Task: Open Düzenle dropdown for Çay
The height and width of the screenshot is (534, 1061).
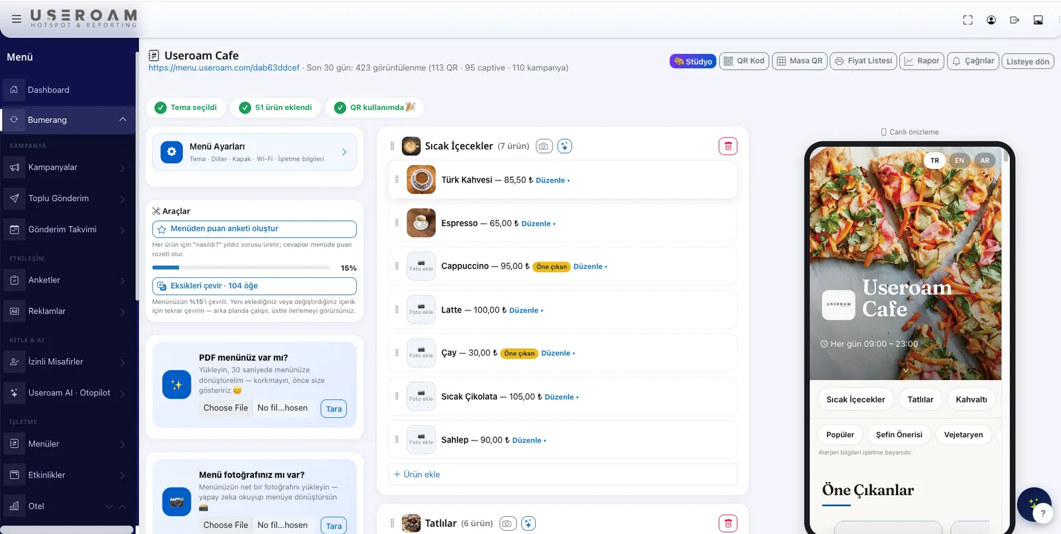Action: [558, 354]
